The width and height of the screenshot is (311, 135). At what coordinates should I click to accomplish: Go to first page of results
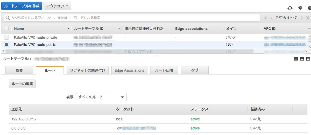click(265, 18)
